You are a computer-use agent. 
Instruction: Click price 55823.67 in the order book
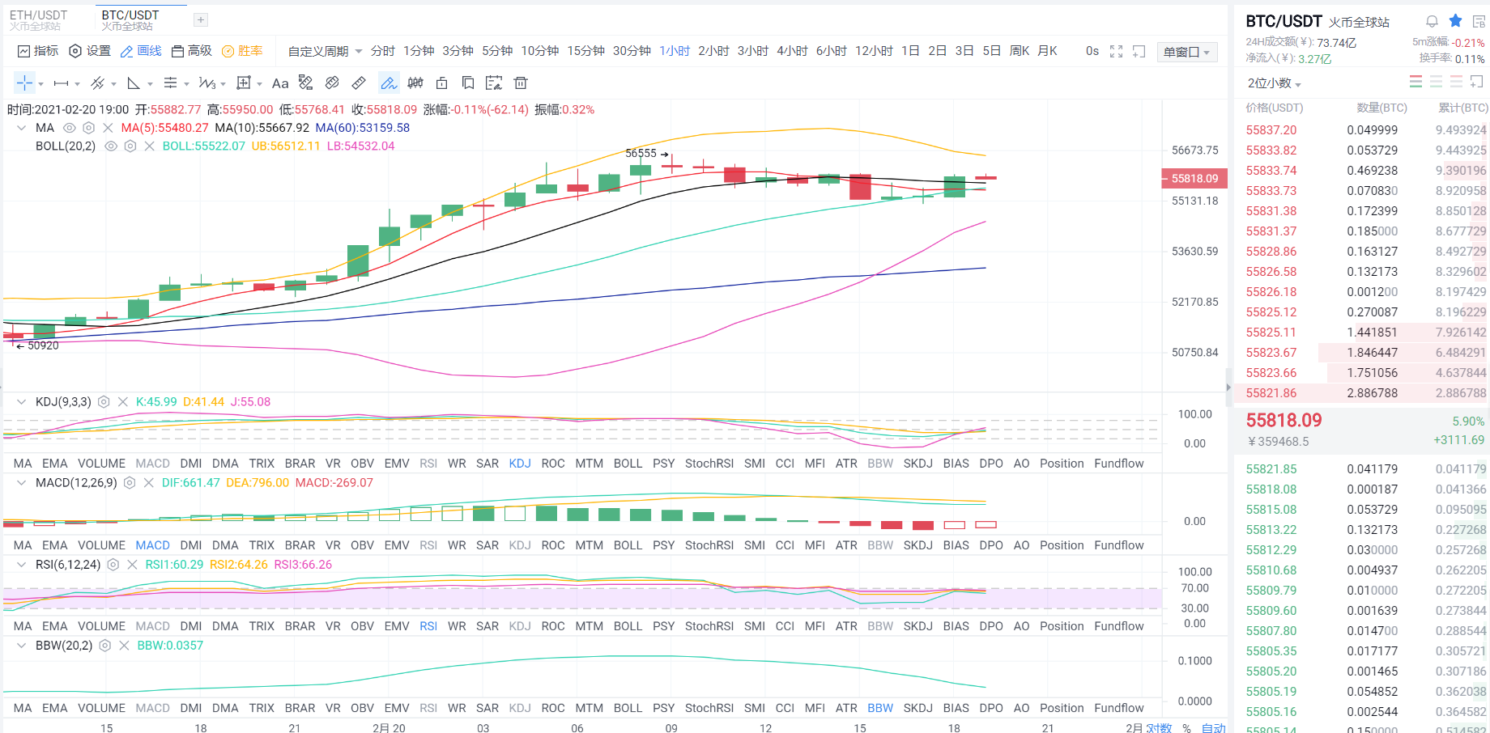click(x=1271, y=352)
